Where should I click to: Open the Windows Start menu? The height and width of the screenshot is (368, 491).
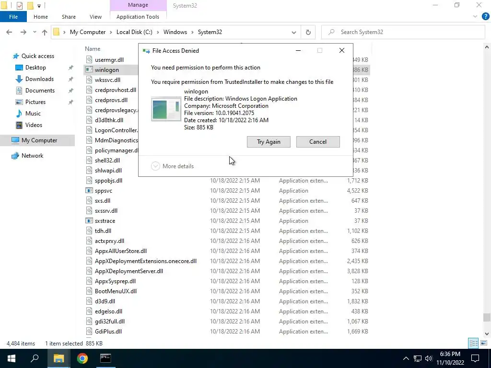pyautogui.click(x=12, y=358)
